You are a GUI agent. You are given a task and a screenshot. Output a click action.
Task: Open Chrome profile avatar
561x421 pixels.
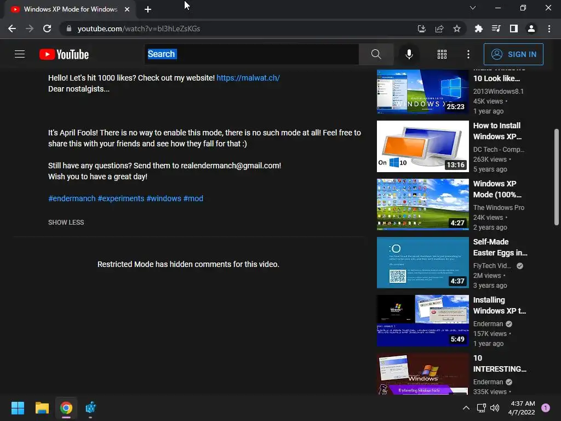[x=531, y=29]
